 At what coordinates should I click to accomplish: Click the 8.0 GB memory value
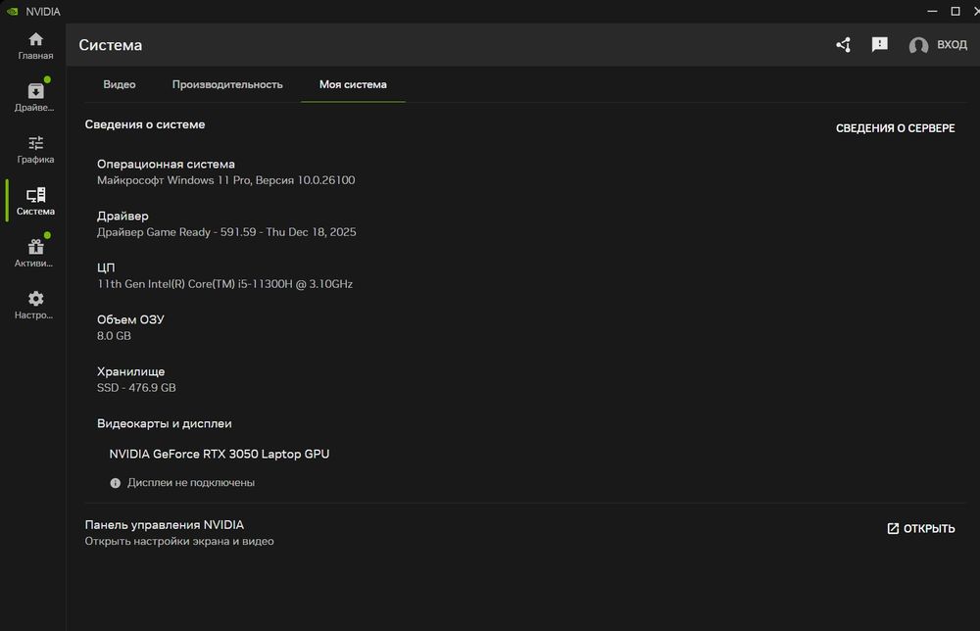click(x=114, y=335)
